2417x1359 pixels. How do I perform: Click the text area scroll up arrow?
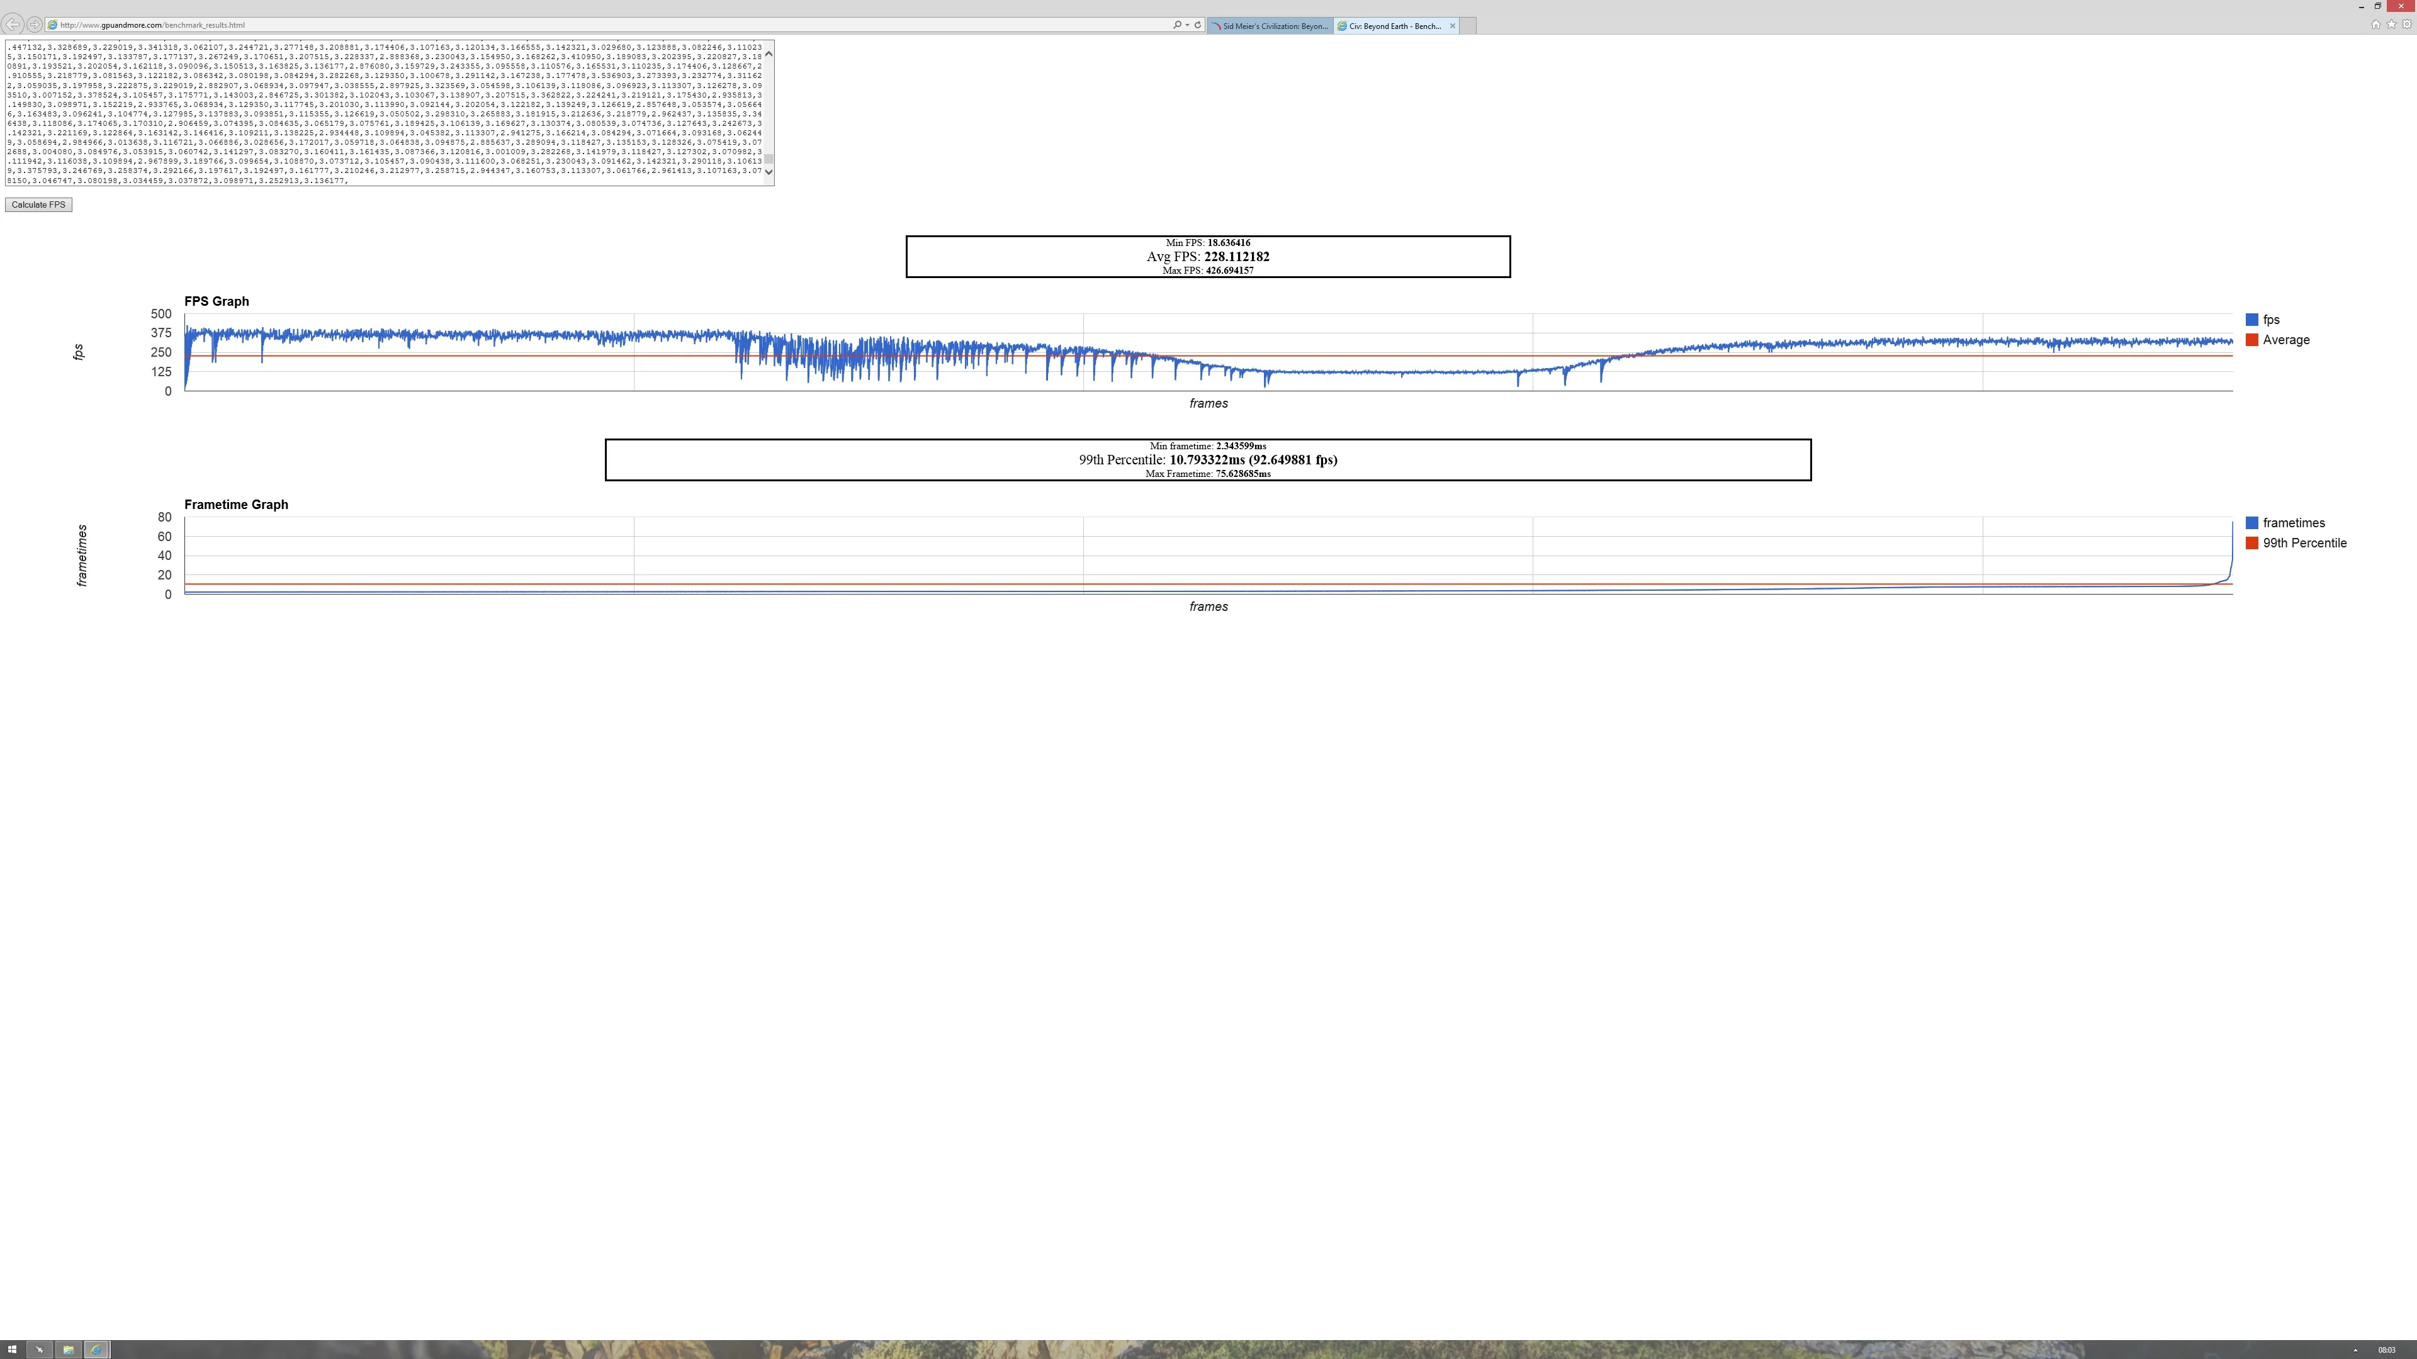pos(769,53)
